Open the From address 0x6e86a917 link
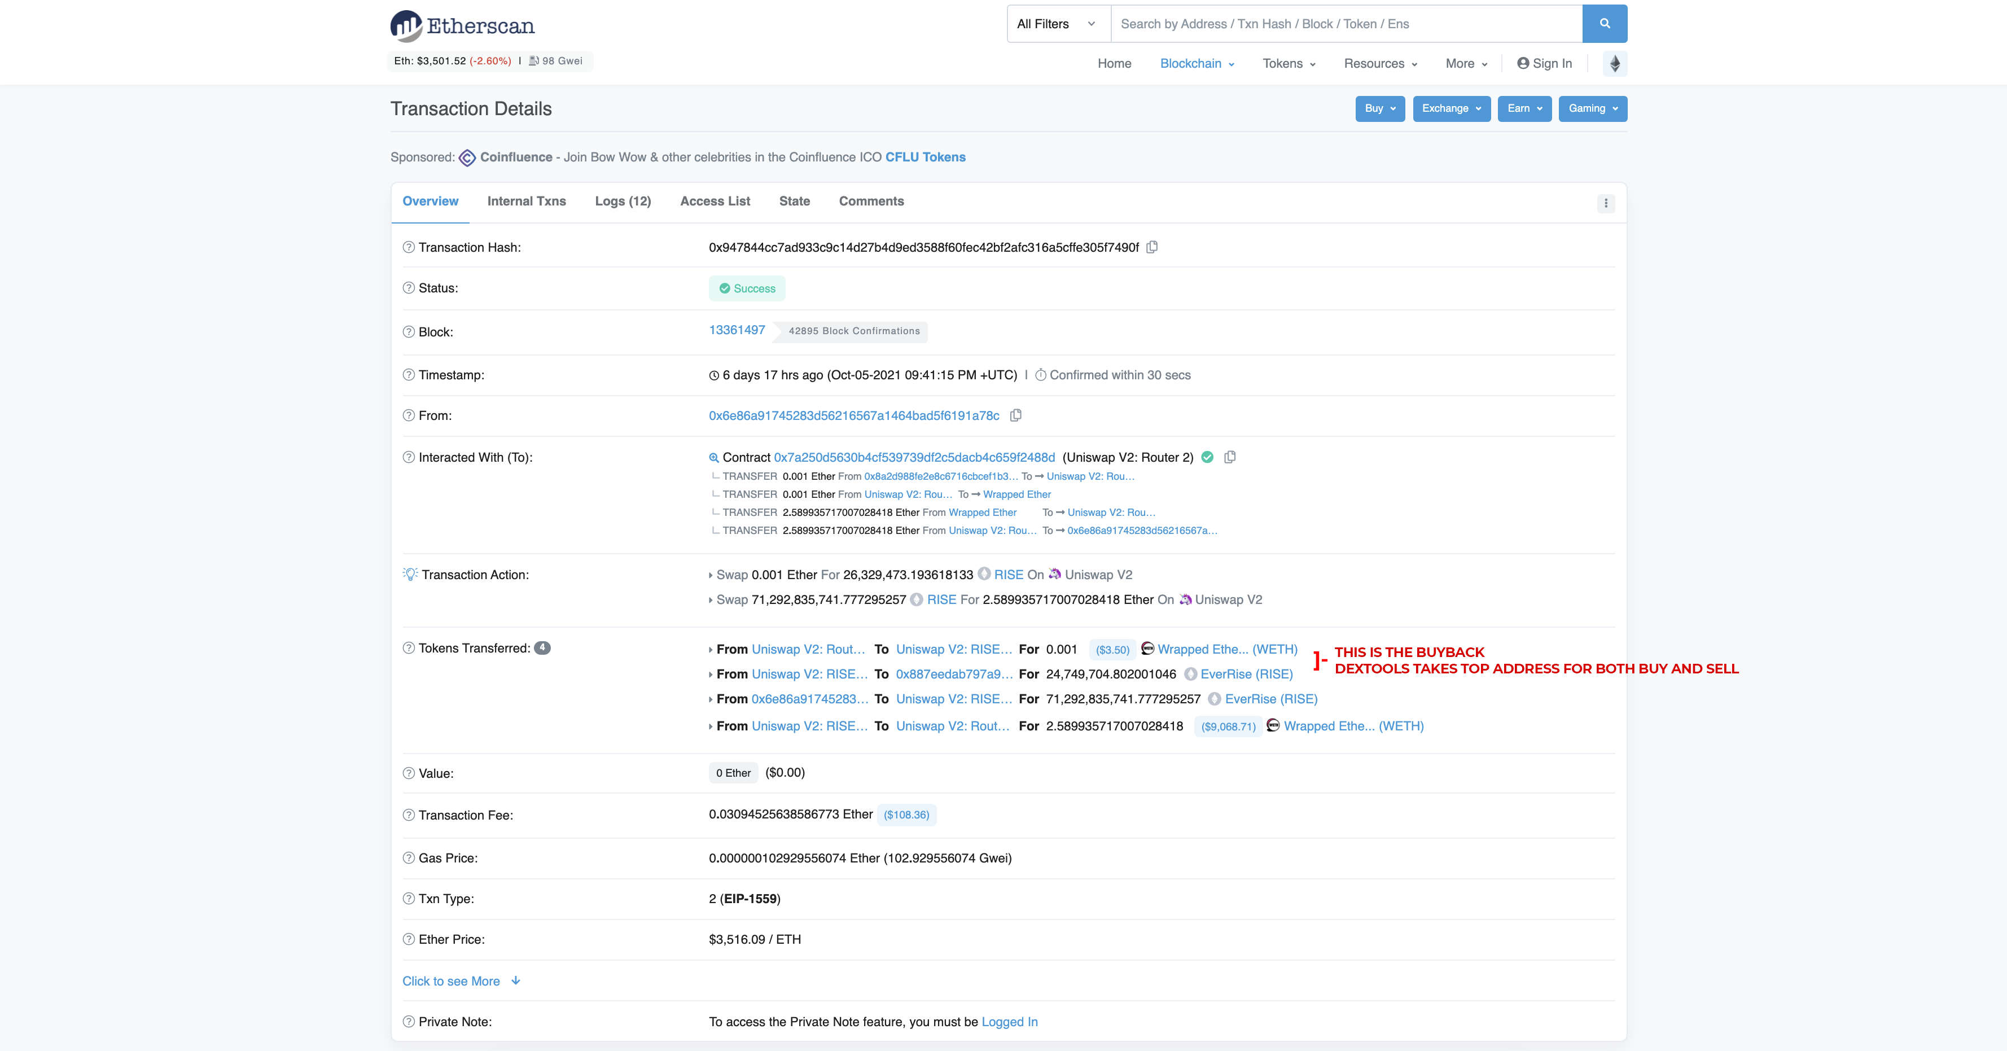The image size is (2007, 1051). (853, 415)
